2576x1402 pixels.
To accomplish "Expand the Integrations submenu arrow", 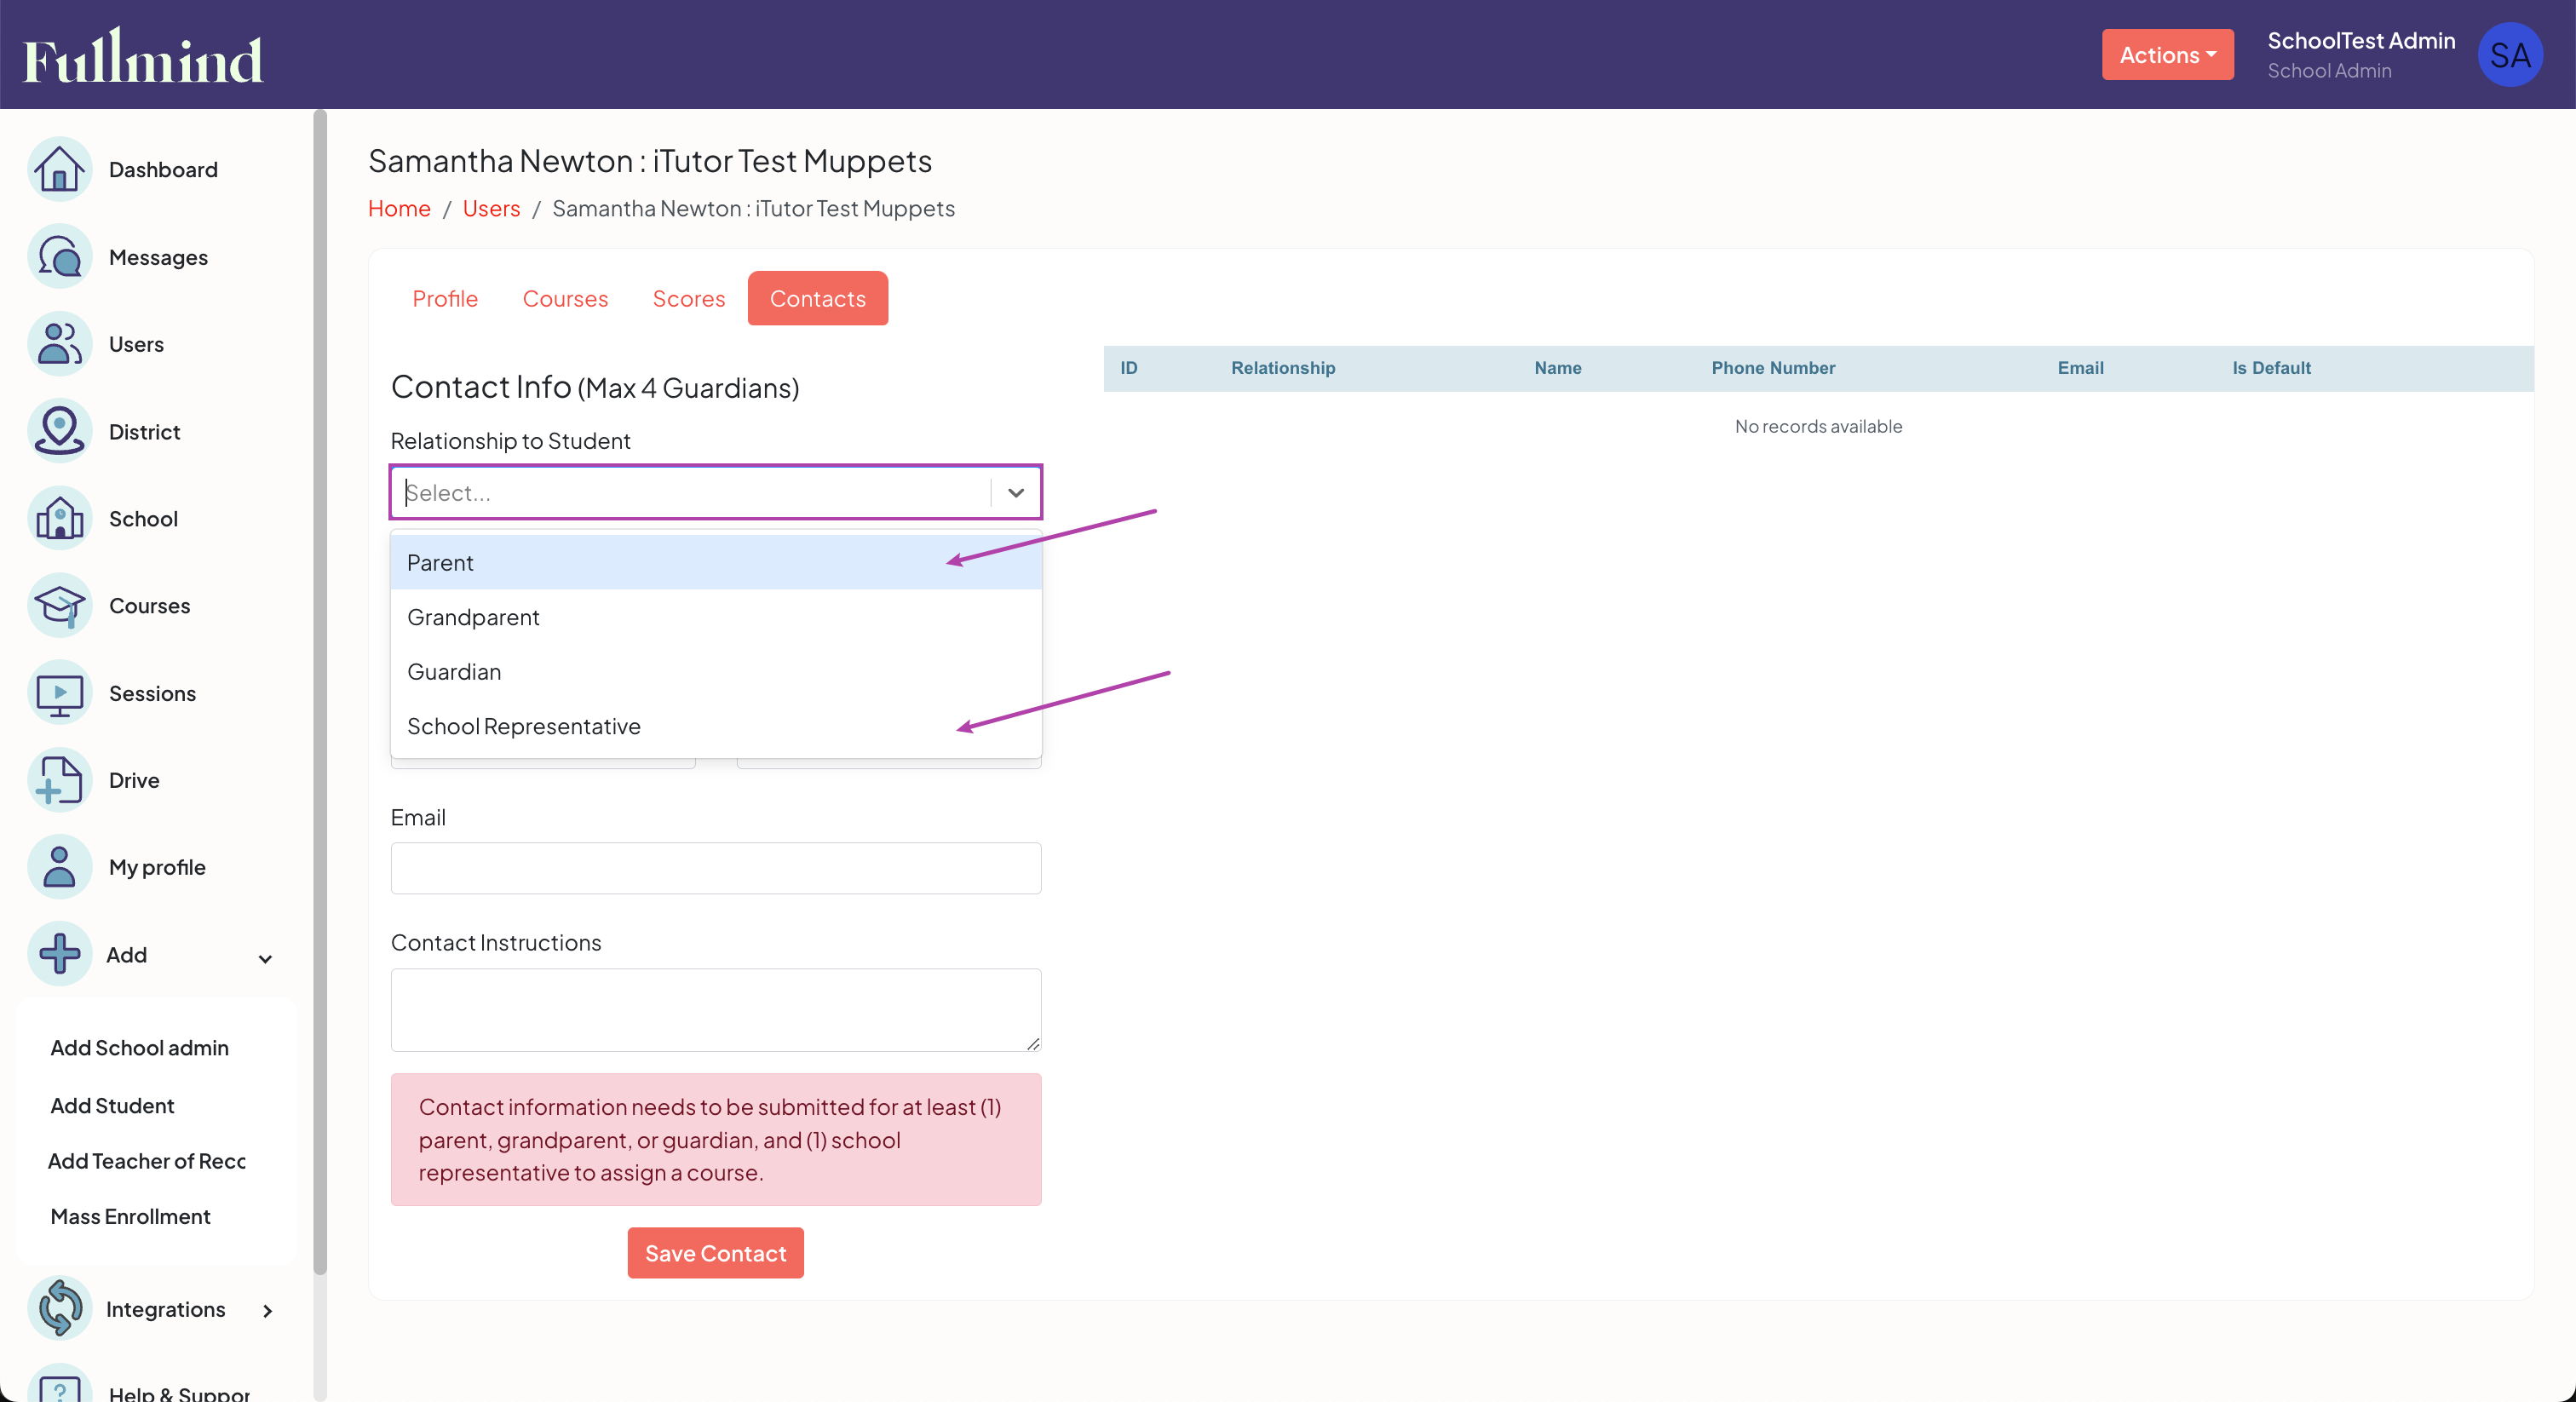I will tap(267, 1310).
